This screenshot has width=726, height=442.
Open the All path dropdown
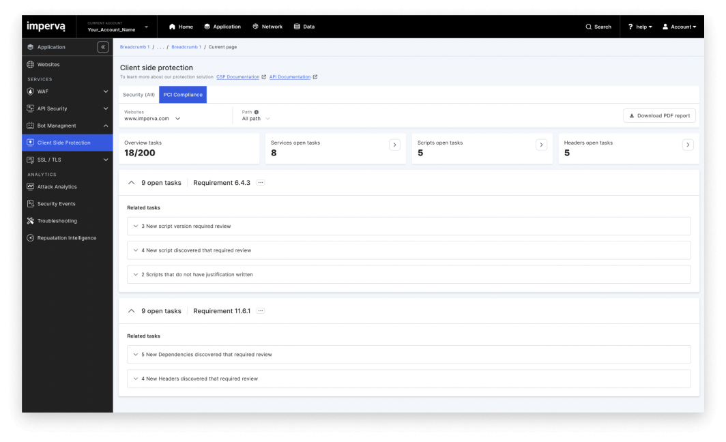click(256, 119)
